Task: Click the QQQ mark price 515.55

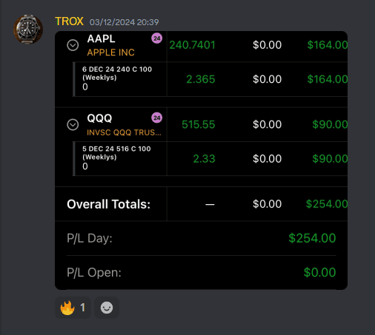Action: click(x=199, y=124)
